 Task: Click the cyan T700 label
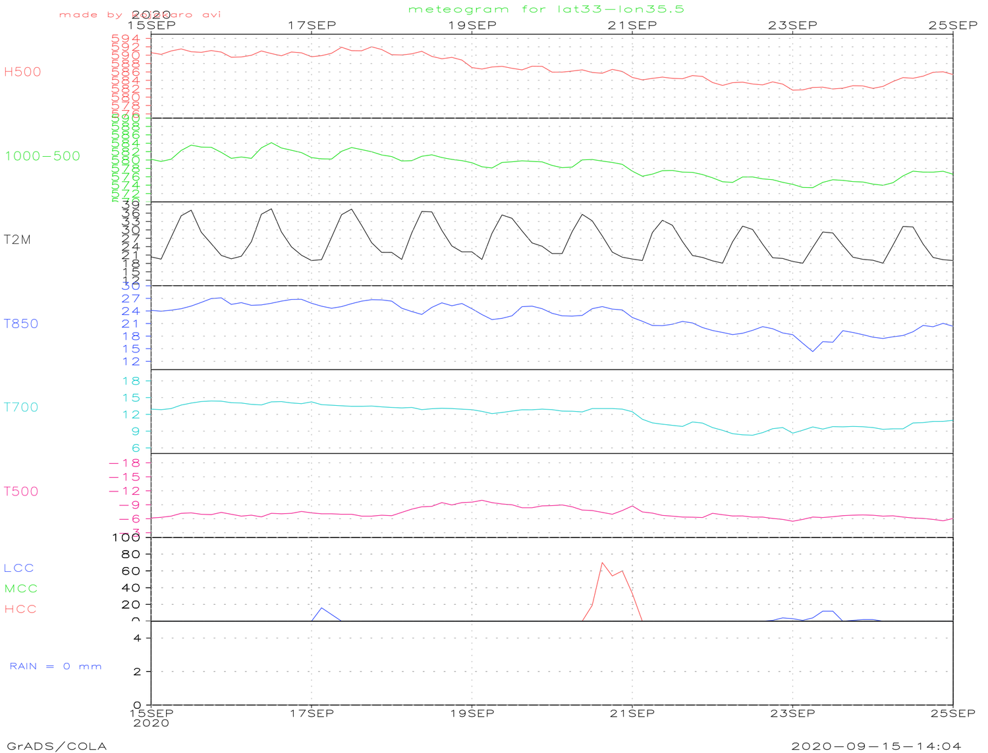click(x=21, y=407)
